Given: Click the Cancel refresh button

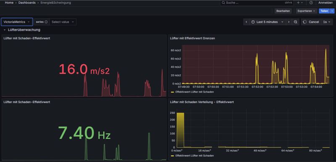Looking at the screenshot, I should (311, 22).
